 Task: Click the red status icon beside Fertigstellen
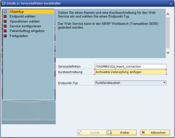pyautogui.click(x=5, y=36)
